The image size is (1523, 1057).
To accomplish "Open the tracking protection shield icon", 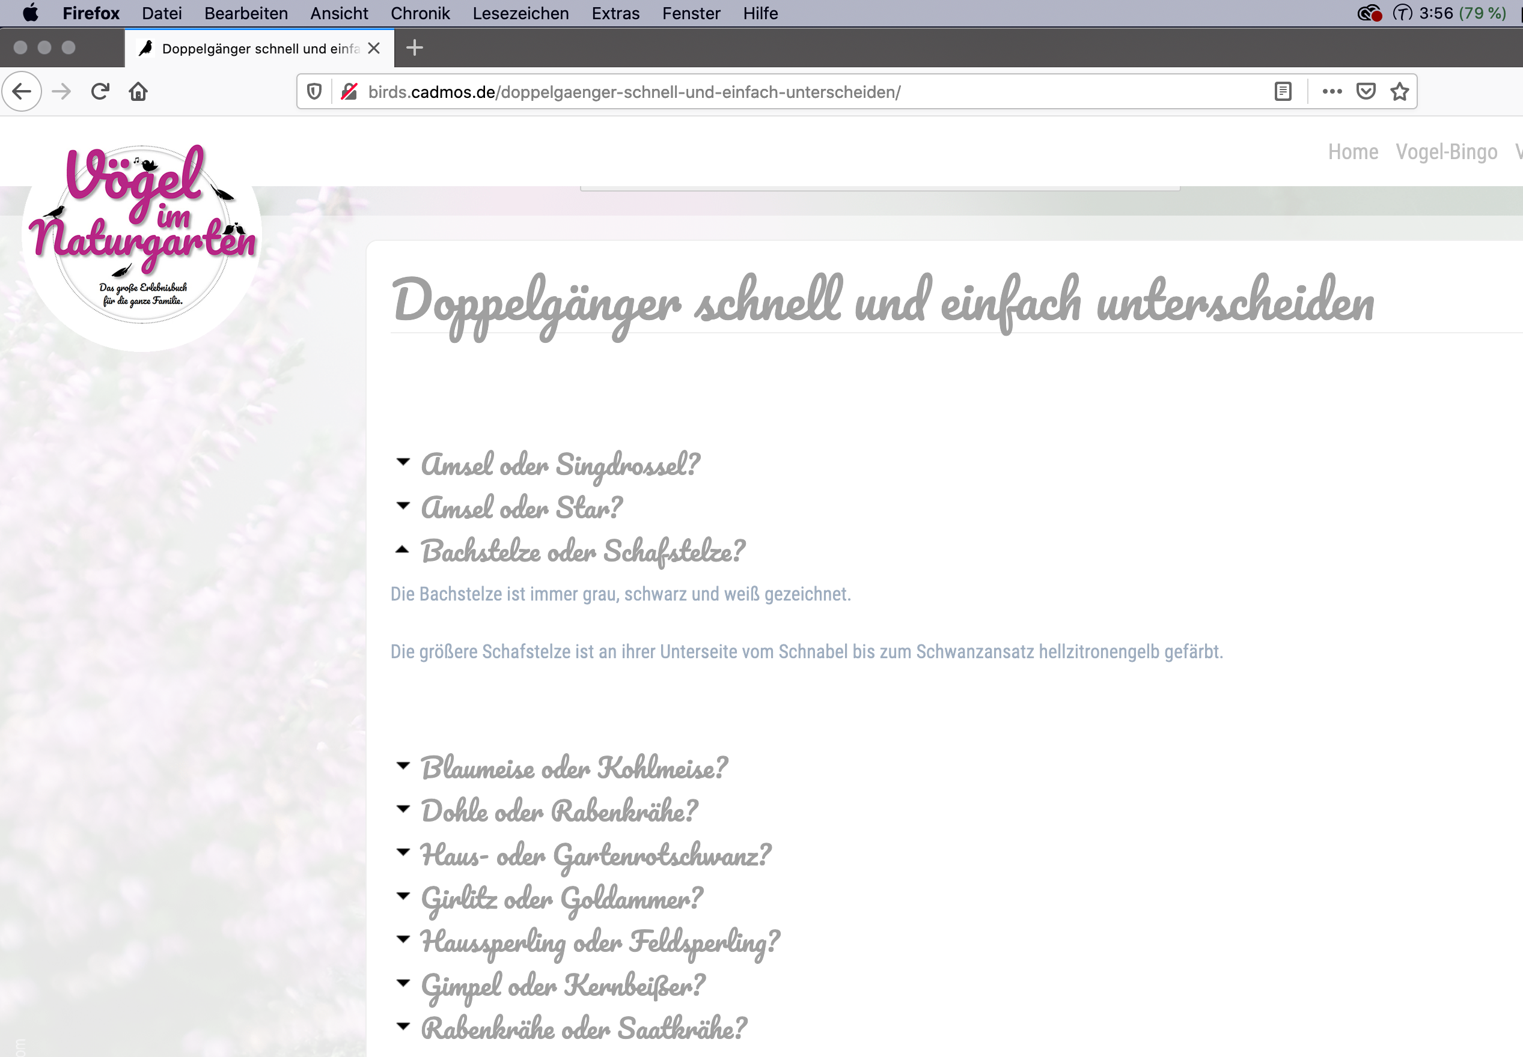I will (314, 91).
